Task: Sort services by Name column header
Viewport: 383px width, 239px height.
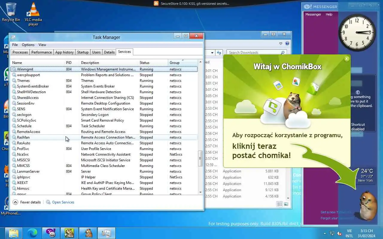Action: click(x=37, y=62)
